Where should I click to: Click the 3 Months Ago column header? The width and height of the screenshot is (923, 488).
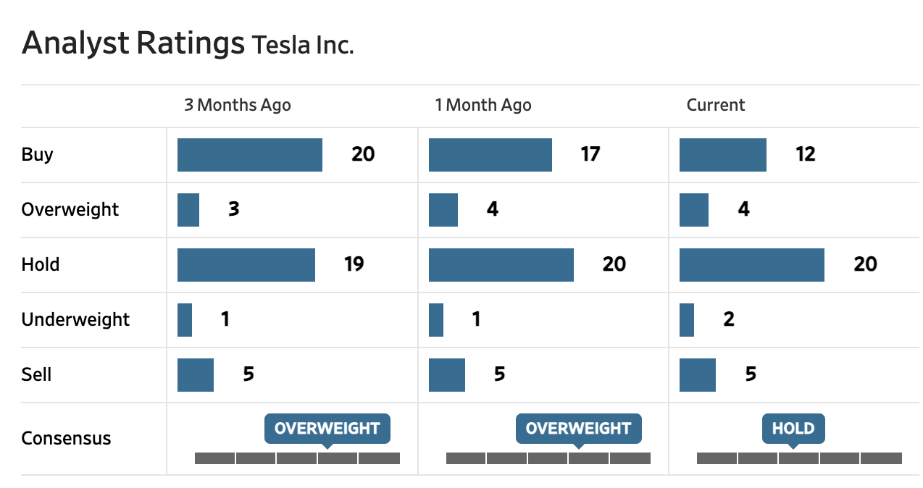click(x=237, y=105)
